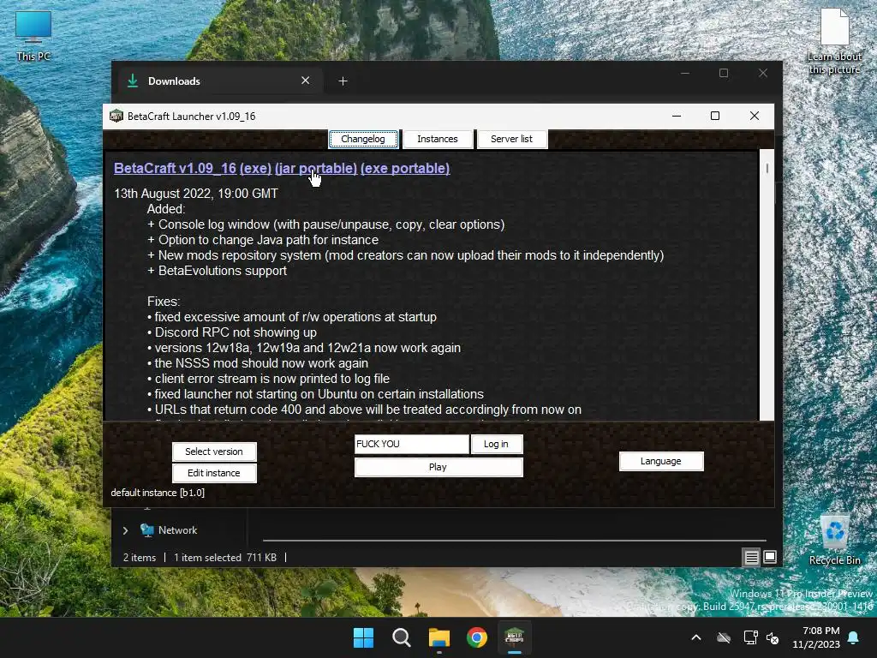Click the Downloads arrow icon in Explorer tab

click(x=133, y=81)
